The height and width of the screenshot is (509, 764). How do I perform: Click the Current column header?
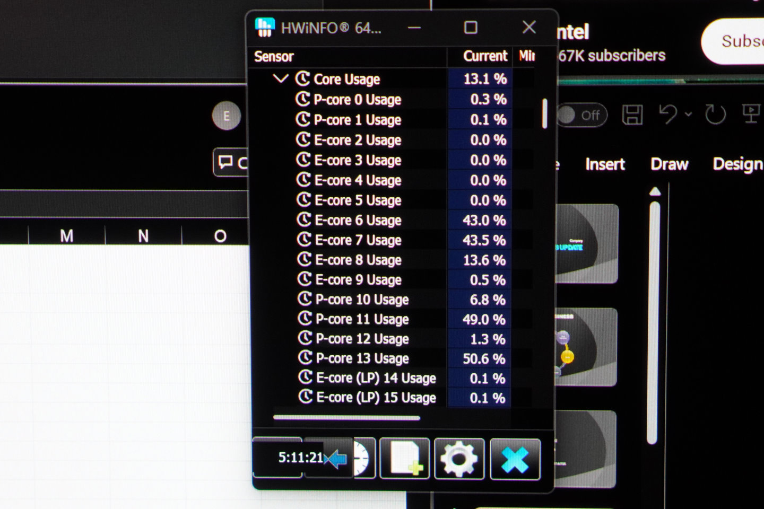pyautogui.click(x=484, y=56)
